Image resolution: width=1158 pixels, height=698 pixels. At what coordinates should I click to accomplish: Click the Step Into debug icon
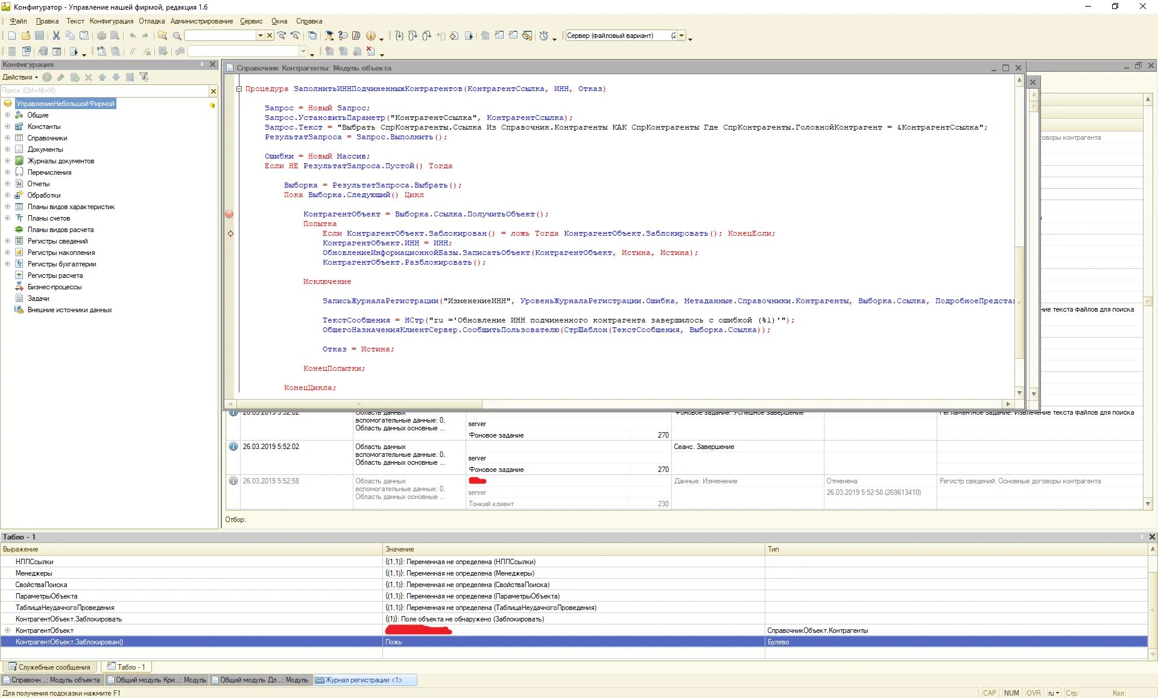399,36
